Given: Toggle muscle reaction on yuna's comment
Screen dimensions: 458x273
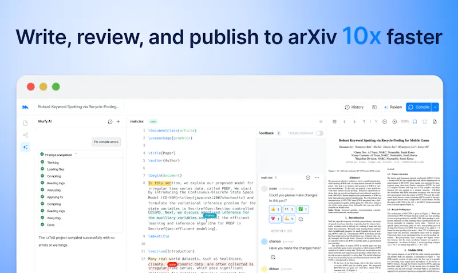Looking at the screenshot, I should click(x=289, y=219).
